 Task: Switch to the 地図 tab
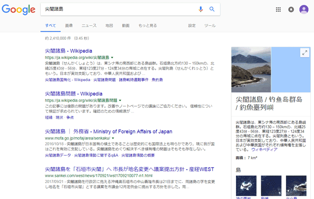[109, 26]
